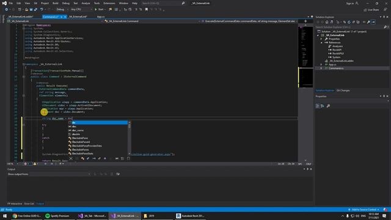The image size is (391, 220).
Task: Open the Window menu
Action: point(123,3)
